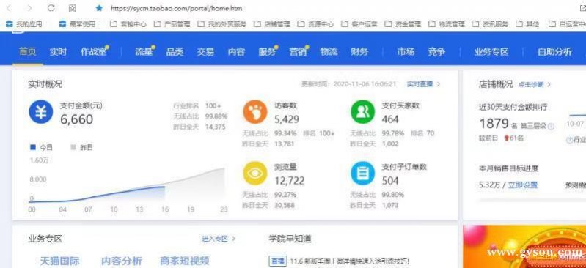
Task: Click the yellow eye 浏览量 icon
Action: tap(255, 174)
